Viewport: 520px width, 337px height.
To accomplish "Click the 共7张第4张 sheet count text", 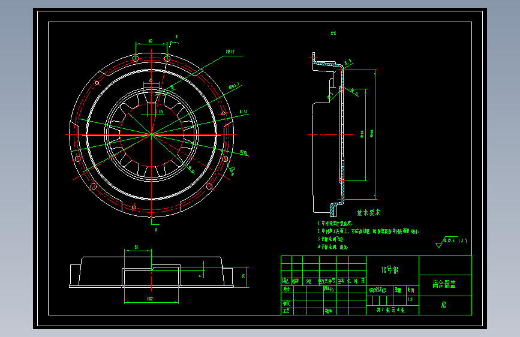I will (390, 310).
